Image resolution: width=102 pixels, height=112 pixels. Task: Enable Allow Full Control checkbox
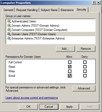[x=70, y=62]
